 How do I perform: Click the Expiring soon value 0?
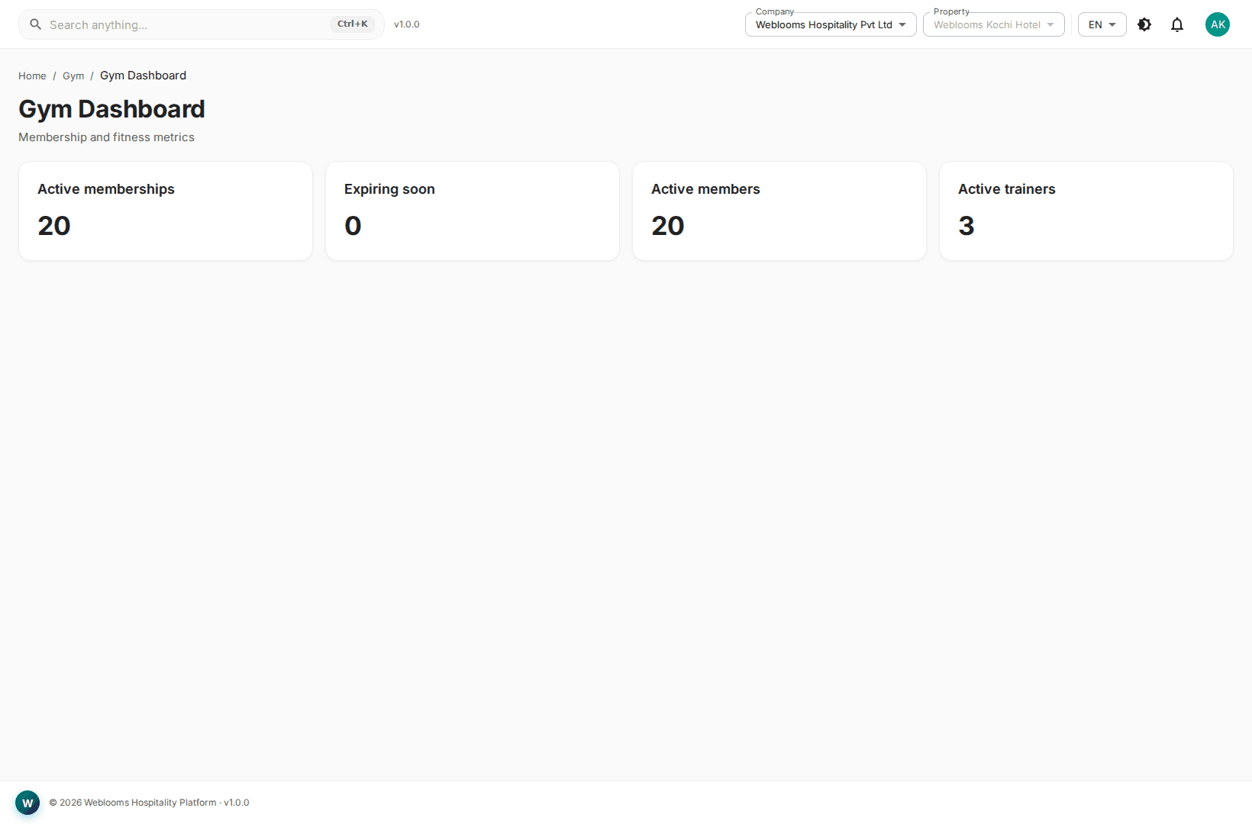click(353, 226)
